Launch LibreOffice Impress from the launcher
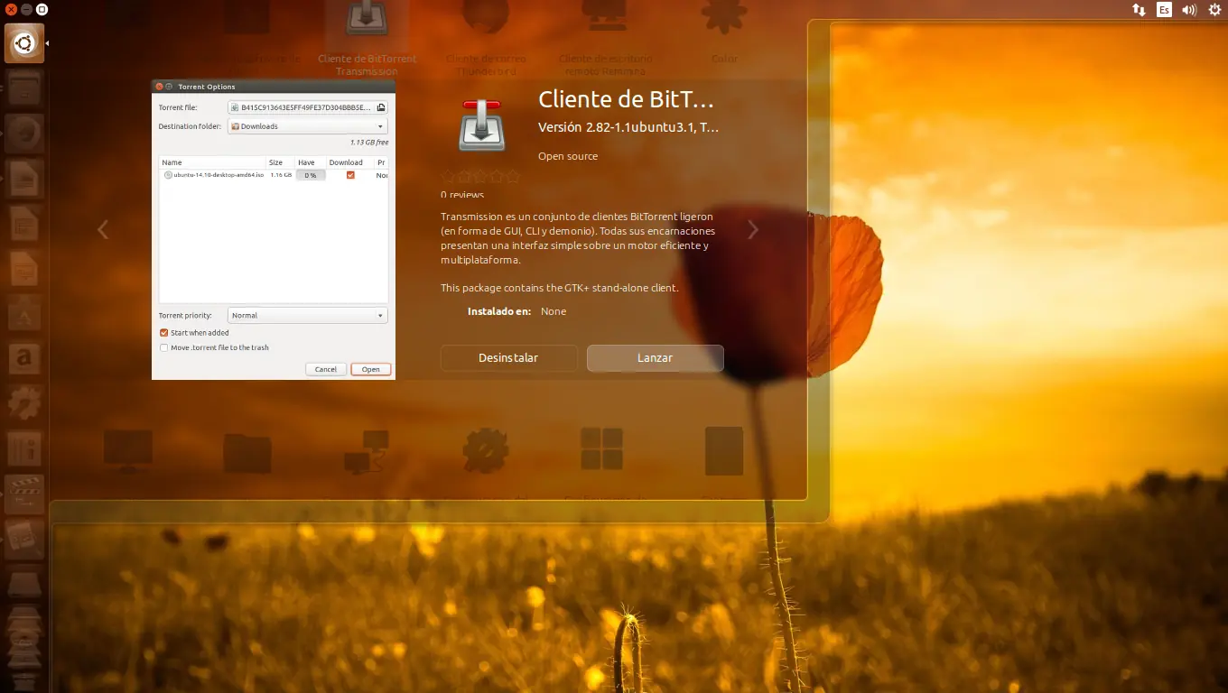The image size is (1228, 693). click(x=24, y=270)
